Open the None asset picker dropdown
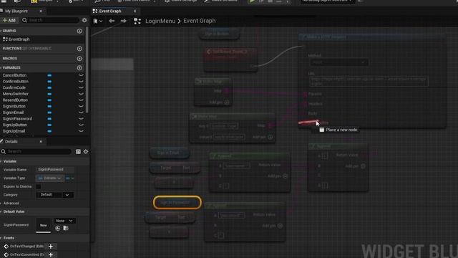 (64, 221)
